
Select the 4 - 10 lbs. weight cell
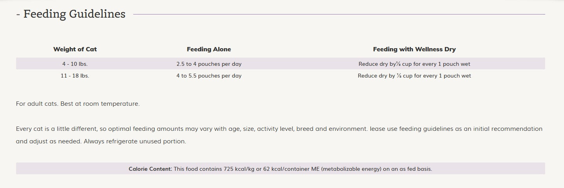click(x=75, y=64)
